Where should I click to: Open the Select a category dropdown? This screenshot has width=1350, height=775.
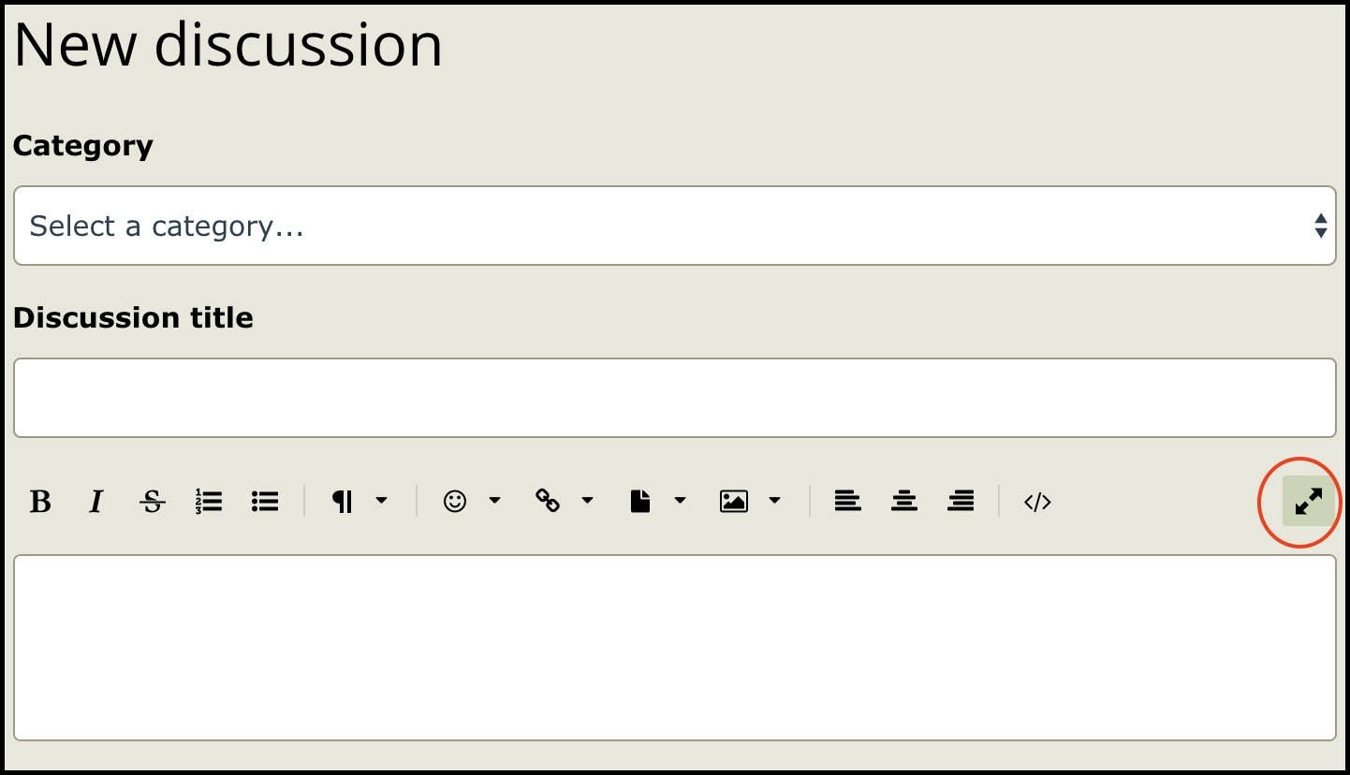(x=675, y=226)
